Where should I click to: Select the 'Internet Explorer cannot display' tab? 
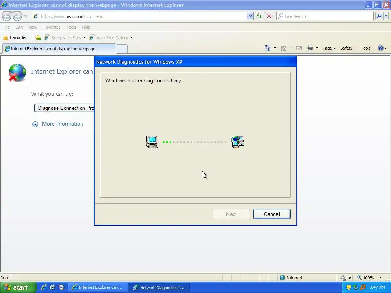[x=59, y=49]
